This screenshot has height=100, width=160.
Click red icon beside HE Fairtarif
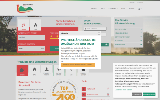click(83, 89)
